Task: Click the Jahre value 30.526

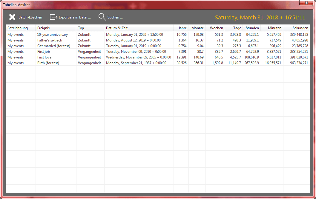Action: pos(182,63)
